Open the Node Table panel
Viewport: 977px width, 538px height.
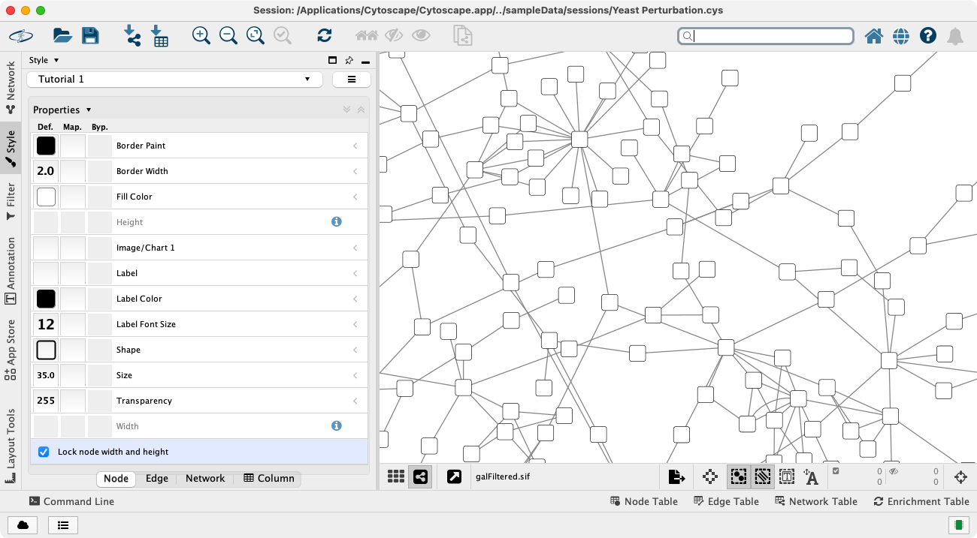click(x=644, y=501)
